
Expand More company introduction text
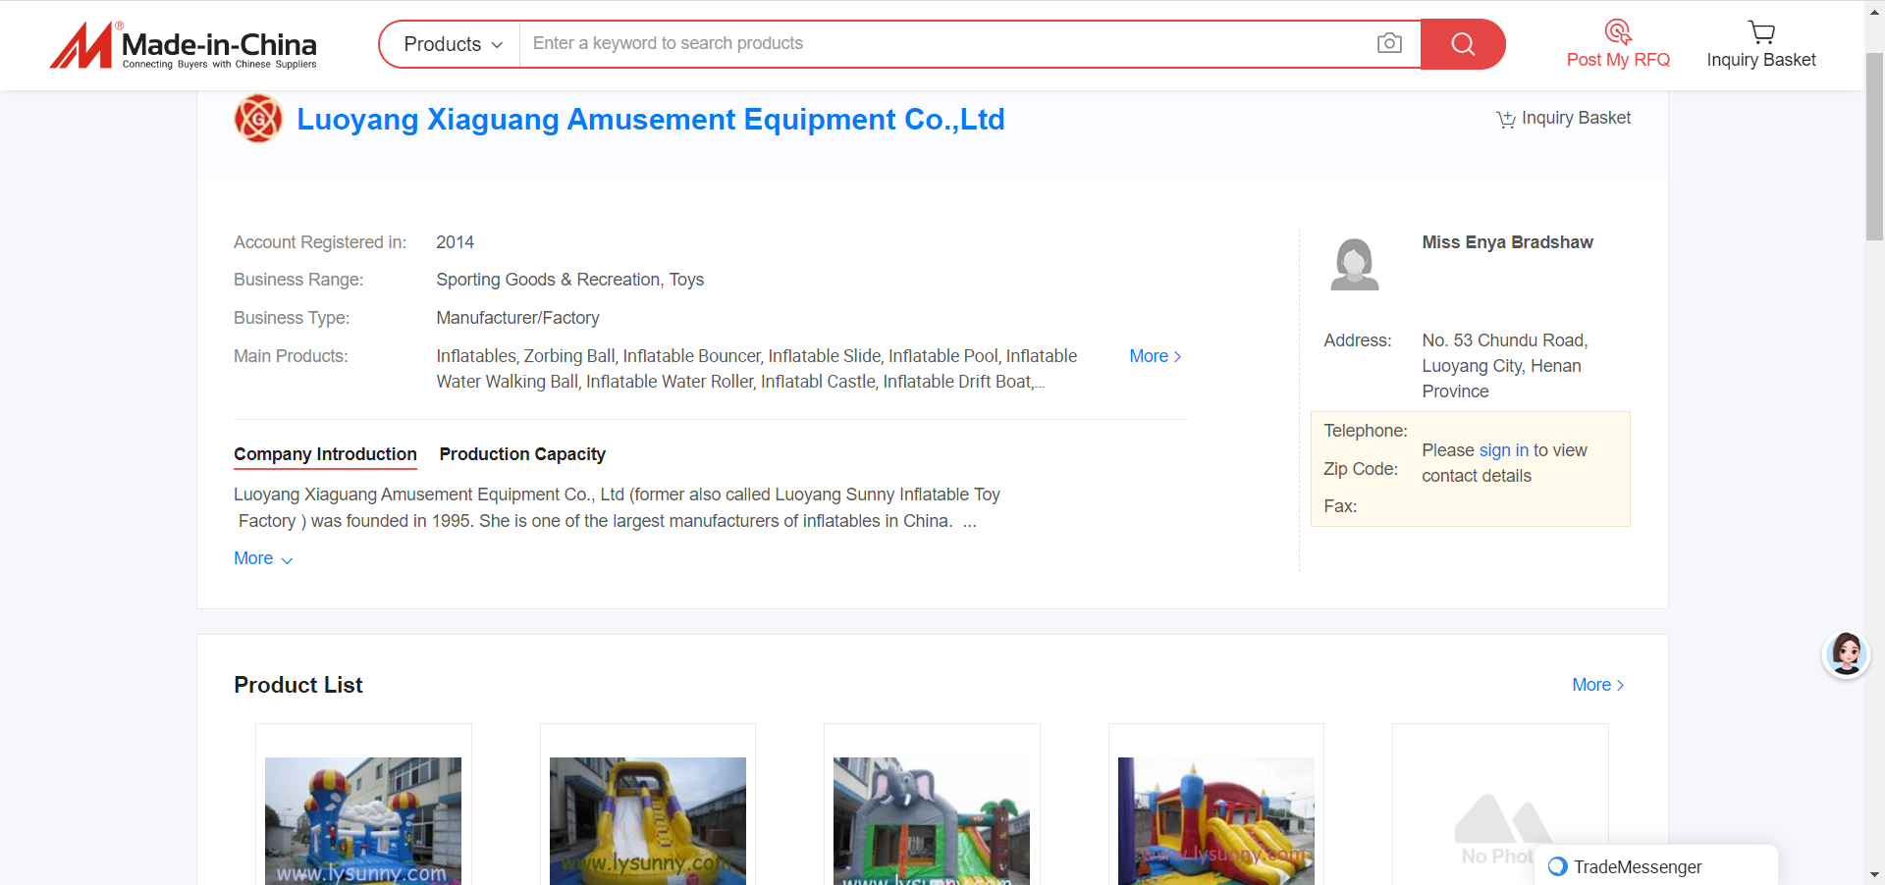coord(263,558)
